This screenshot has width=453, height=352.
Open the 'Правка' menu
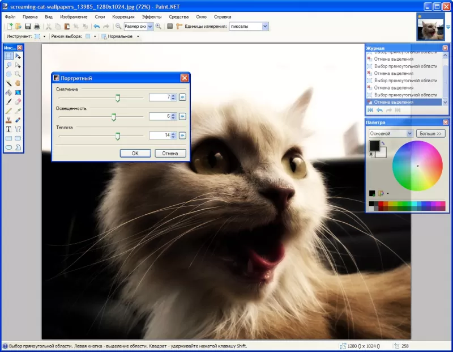click(x=30, y=17)
